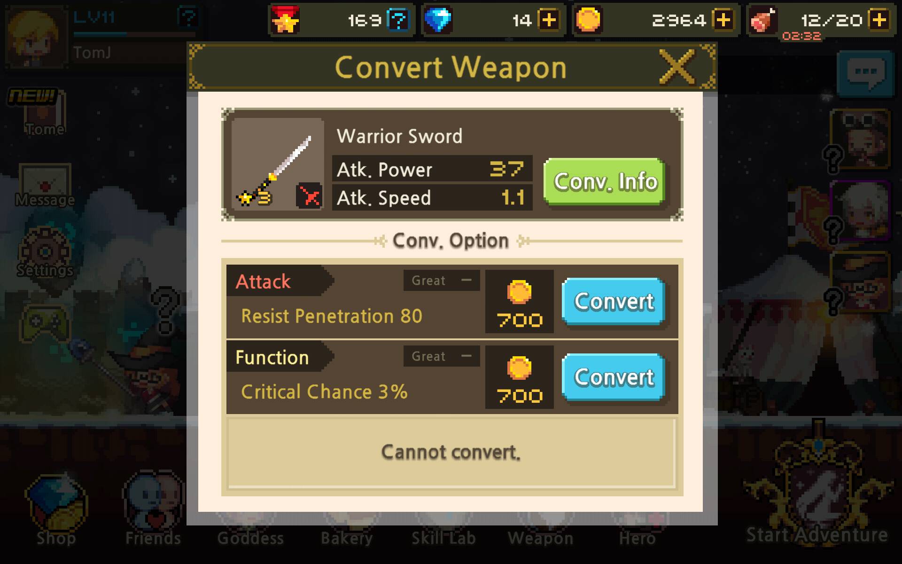Open Conv. Info for Warrior Sword
This screenshot has width=902, height=564.
(x=604, y=181)
